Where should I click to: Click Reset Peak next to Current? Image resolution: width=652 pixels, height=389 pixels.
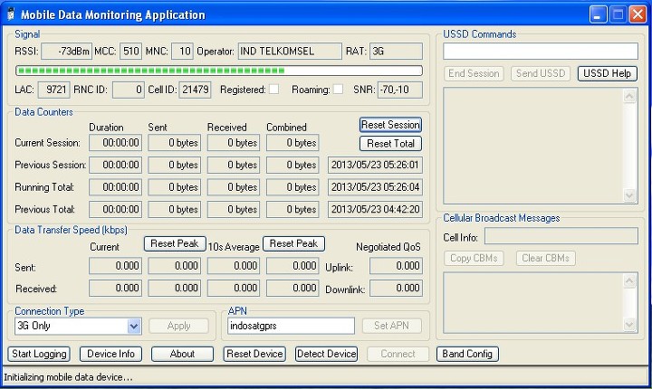pos(175,243)
